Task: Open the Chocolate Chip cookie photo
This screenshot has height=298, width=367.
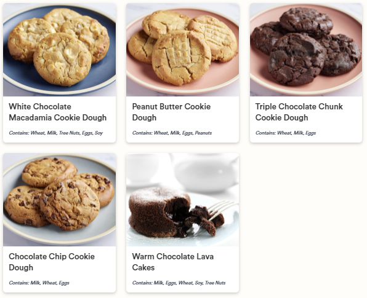Action: point(60,200)
